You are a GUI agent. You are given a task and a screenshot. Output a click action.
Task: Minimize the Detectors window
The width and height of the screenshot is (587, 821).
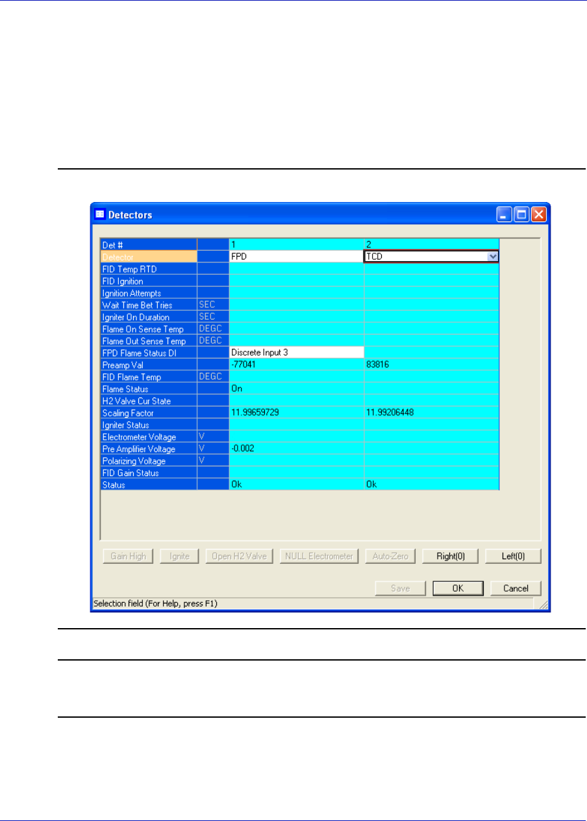(x=505, y=214)
